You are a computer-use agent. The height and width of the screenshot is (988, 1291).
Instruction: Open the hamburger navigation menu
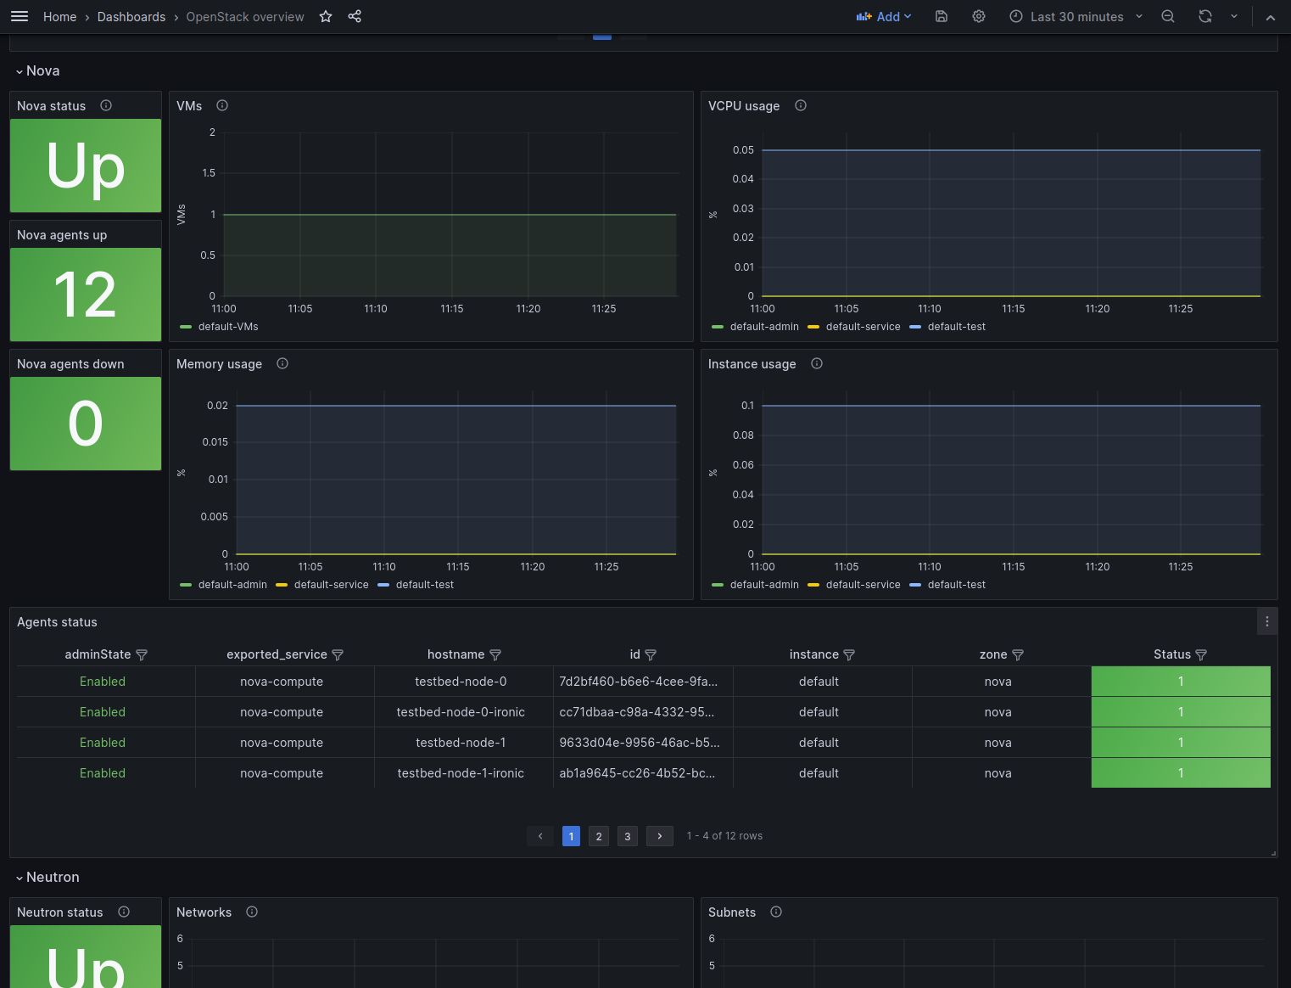(20, 16)
